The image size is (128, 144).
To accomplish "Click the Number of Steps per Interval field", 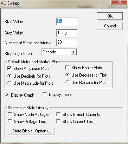I will [67, 42].
